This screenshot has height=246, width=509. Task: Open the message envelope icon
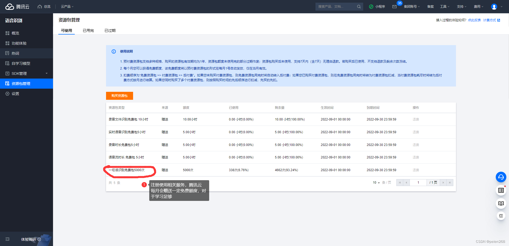394,7
